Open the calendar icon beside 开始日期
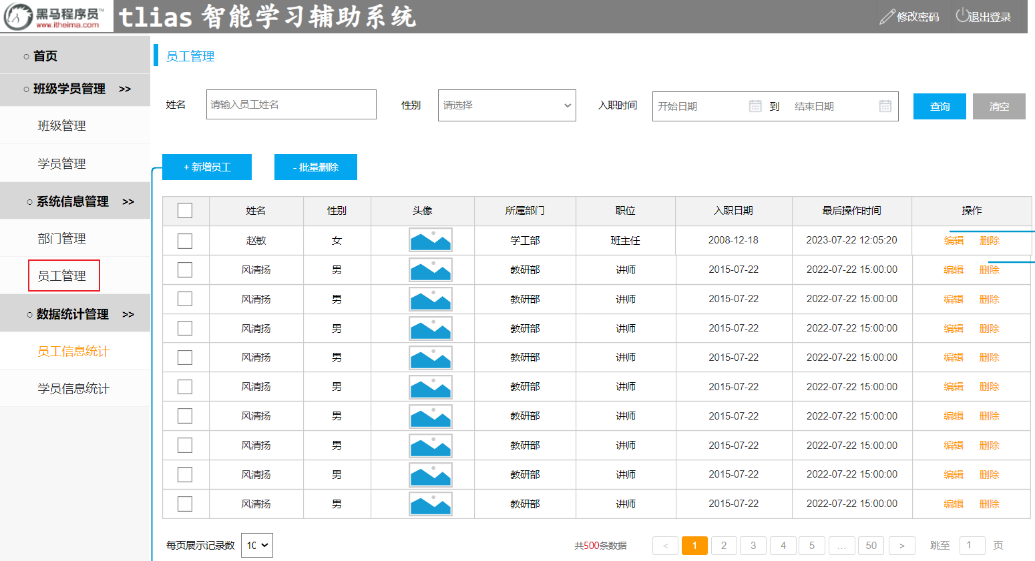 coord(755,106)
